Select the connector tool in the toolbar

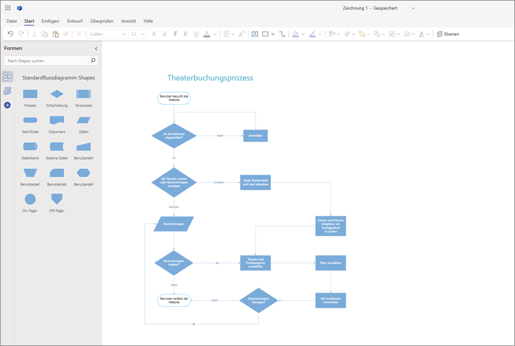click(x=282, y=34)
